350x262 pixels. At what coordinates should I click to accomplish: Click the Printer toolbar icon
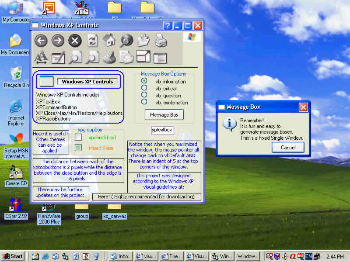[x=160, y=41]
